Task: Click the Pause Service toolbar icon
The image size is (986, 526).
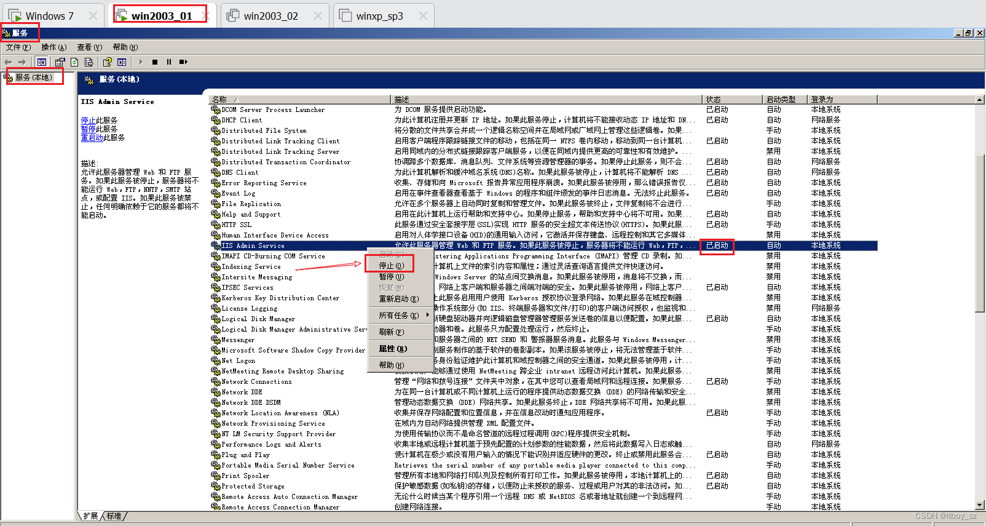Action: [169, 62]
